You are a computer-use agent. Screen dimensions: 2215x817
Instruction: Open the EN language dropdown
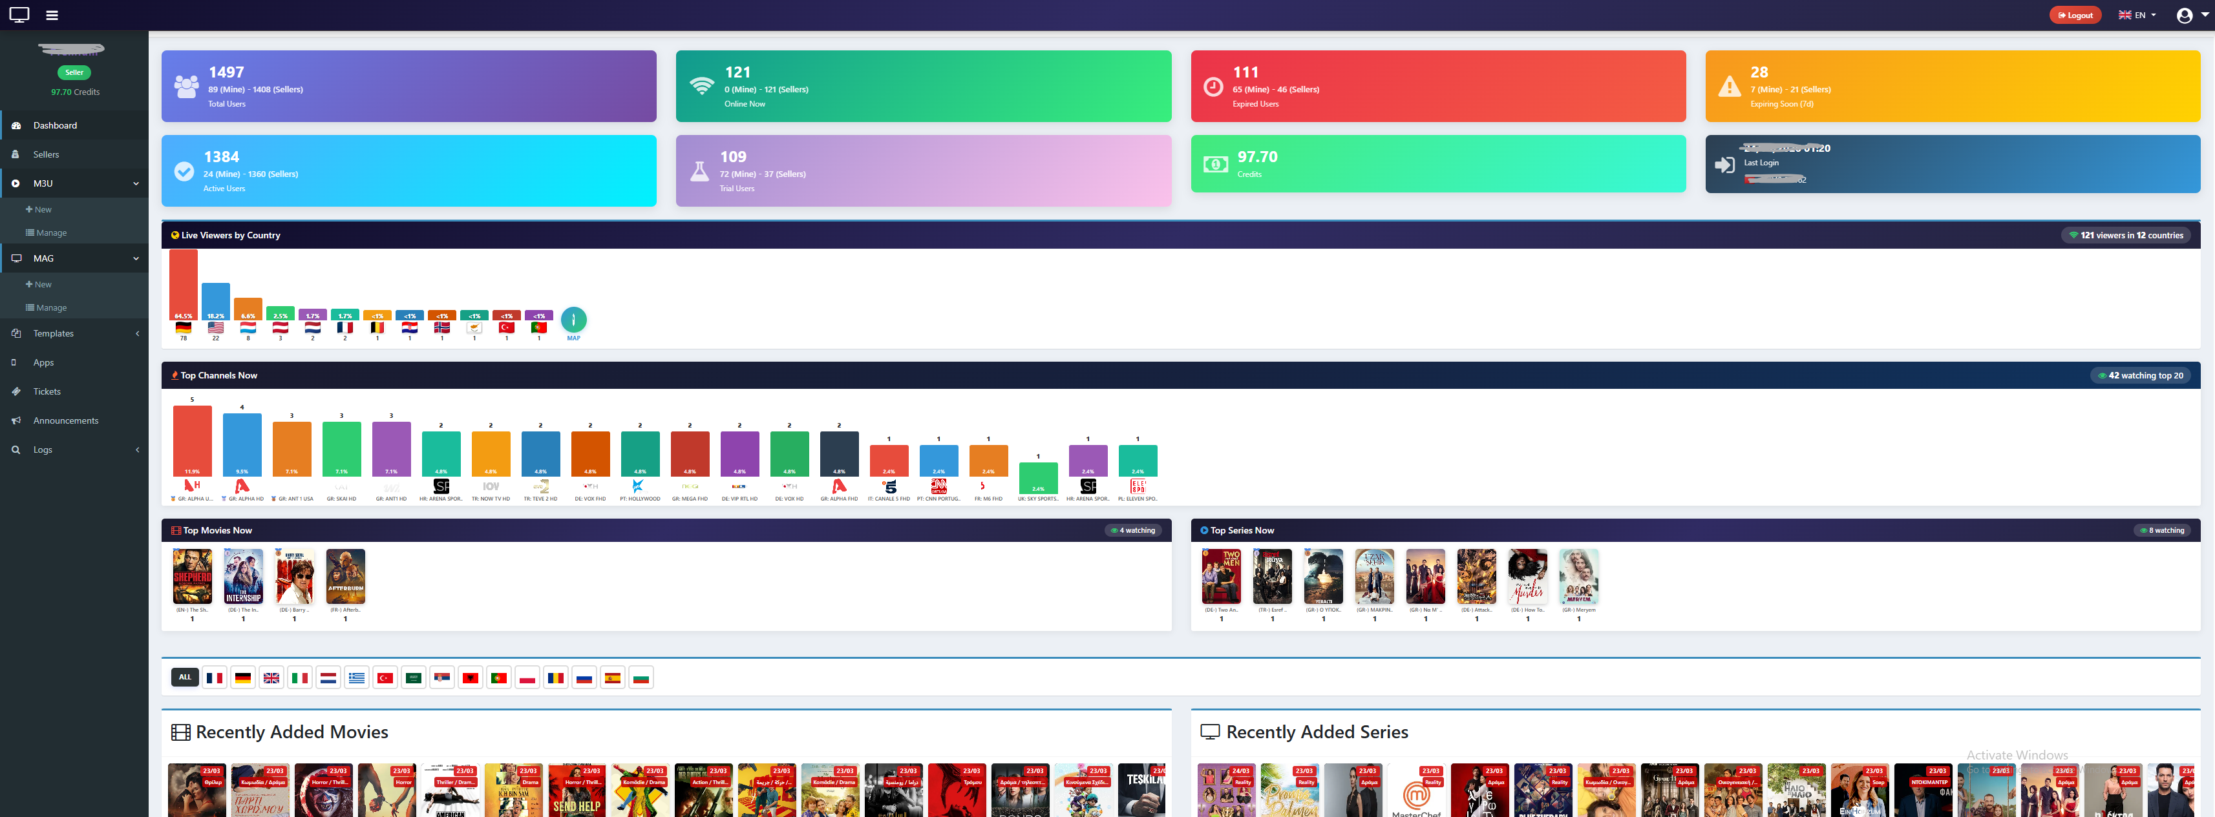tap(2136, 15)
